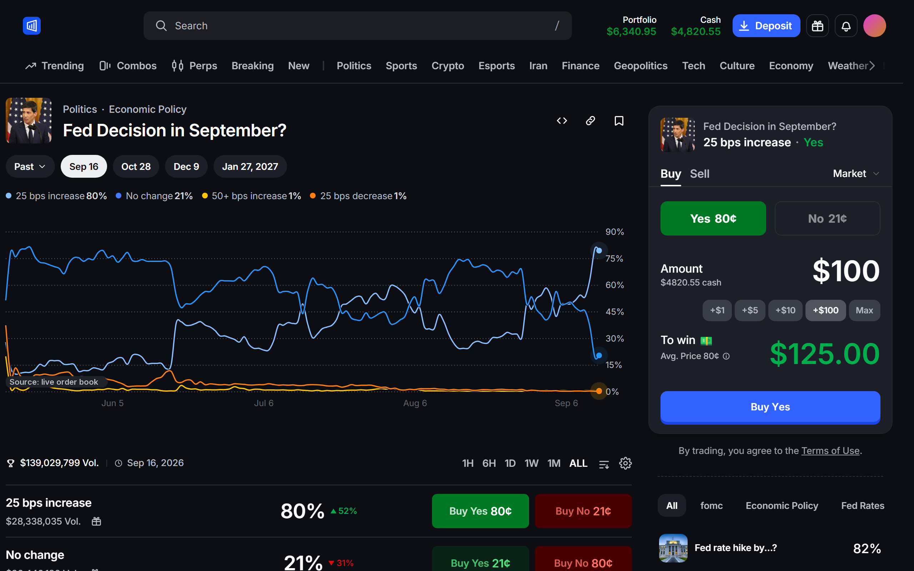Open the Market order type dropdown
The width and height of the screenshot is (914, 571).
(856, 174)
